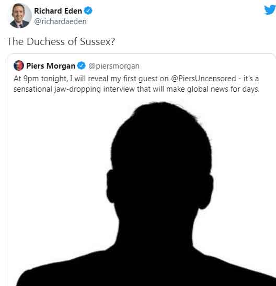Screen dimensions: 276x286
Task: Open Piers Morgan's small avatar
Action: 19,65
